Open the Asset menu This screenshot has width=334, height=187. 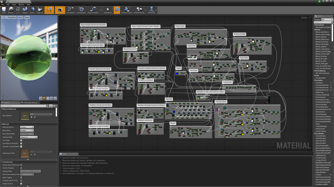point(14,4)
